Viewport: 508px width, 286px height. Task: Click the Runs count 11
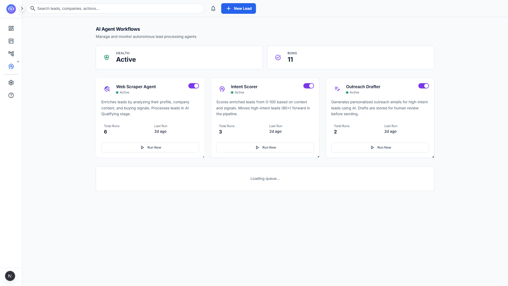coord(290,60)
